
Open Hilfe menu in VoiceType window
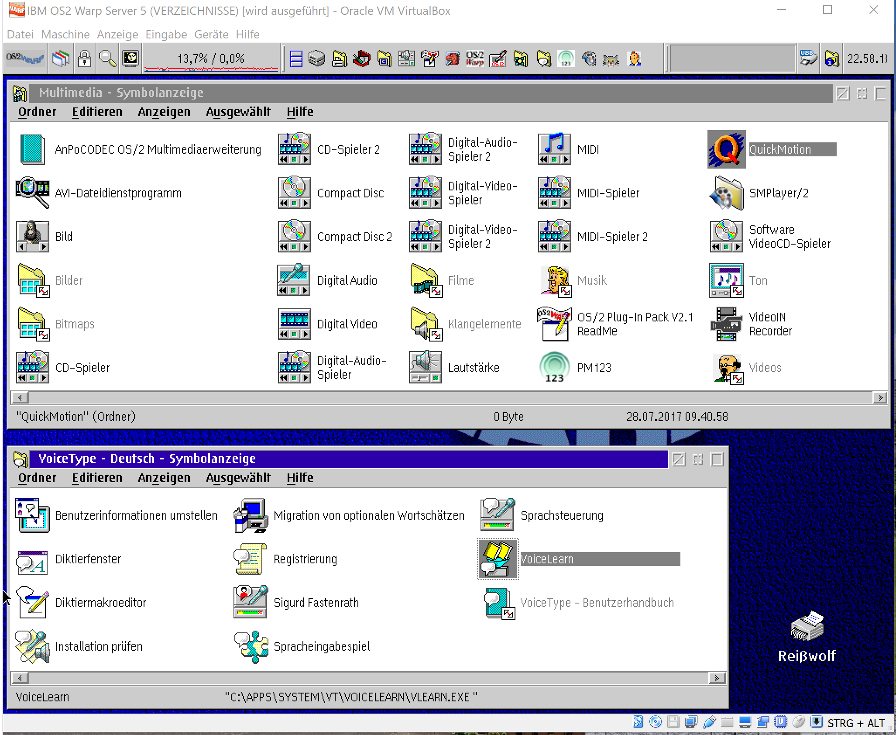(x=300, y=478)
